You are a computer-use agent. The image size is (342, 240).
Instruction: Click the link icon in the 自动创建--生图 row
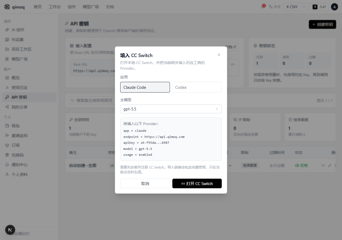point(323,166)
